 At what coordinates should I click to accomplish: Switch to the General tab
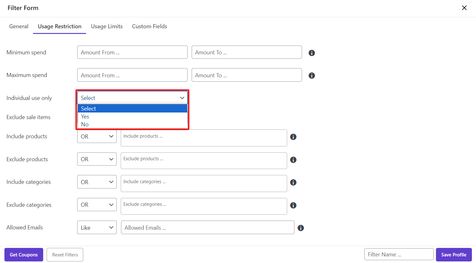click(19, 26)
